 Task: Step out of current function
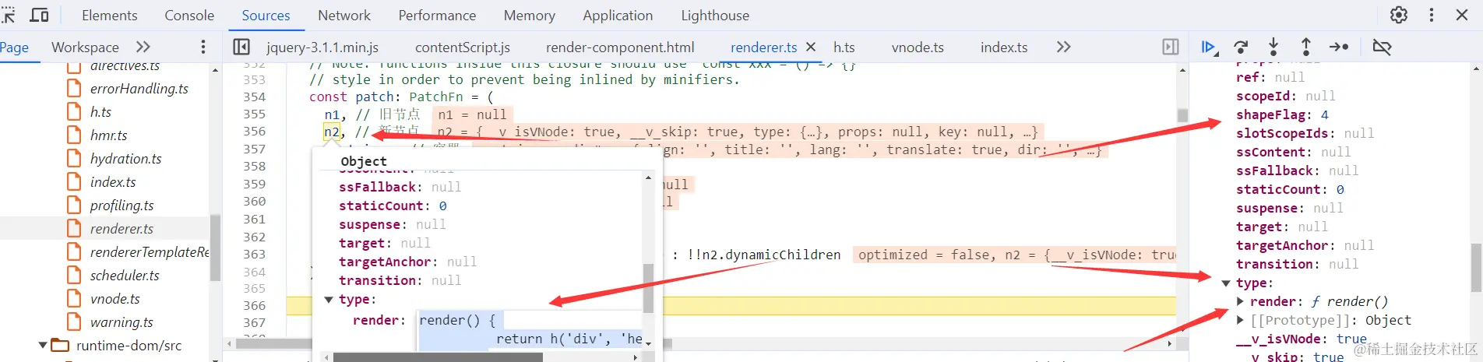pos(1306,47)
